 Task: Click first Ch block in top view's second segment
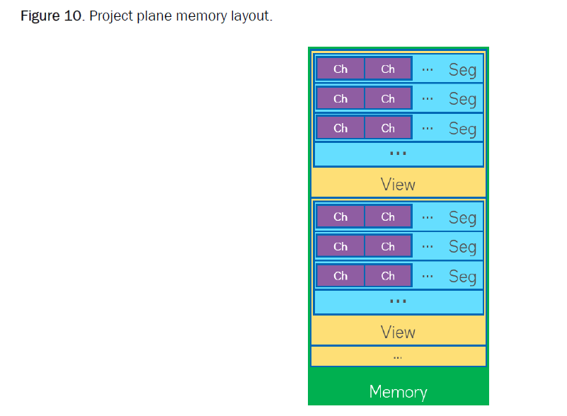pos(340,99)
